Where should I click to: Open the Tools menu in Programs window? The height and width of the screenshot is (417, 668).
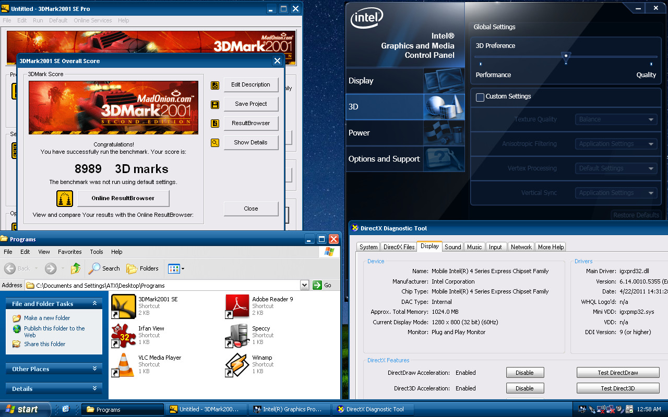[97, 252]
